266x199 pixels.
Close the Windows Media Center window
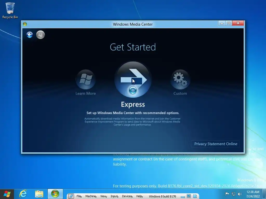(238, 23)
